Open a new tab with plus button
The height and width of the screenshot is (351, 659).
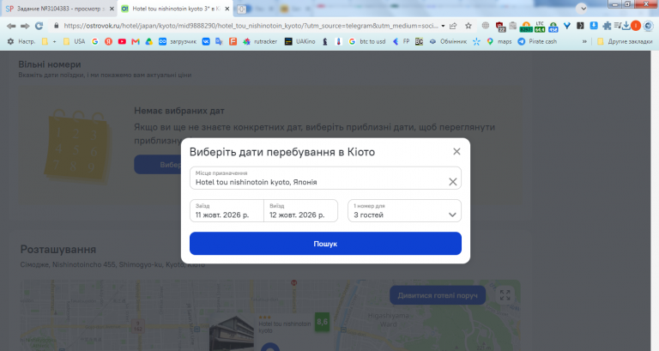coord(242,9)
